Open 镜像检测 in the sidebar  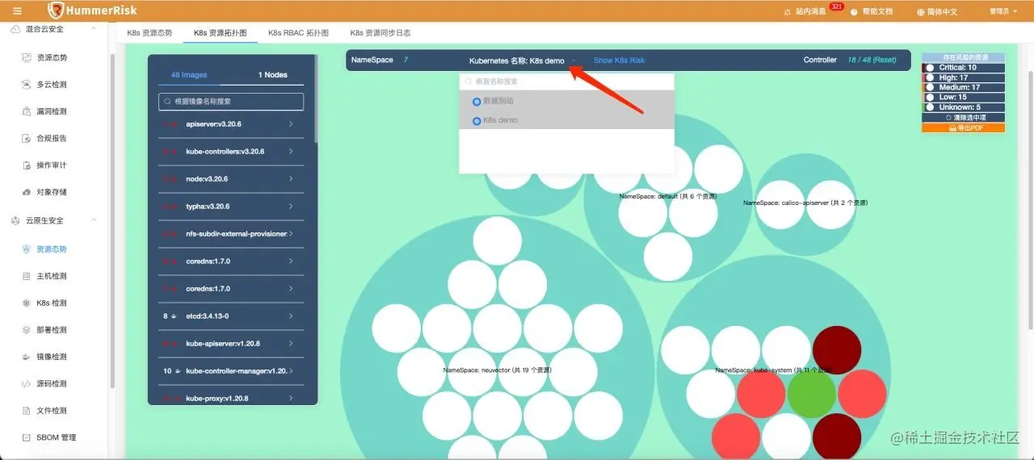click(x=52, y=356)
